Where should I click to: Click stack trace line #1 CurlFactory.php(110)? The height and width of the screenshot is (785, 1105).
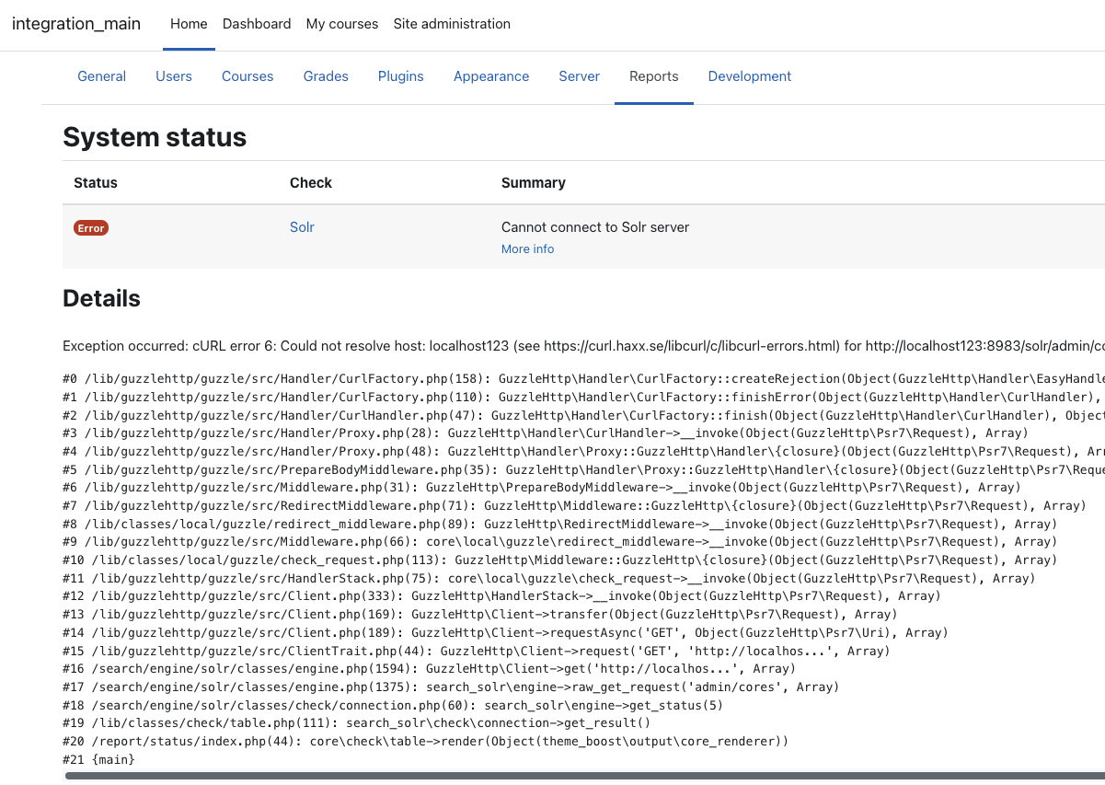583,397
